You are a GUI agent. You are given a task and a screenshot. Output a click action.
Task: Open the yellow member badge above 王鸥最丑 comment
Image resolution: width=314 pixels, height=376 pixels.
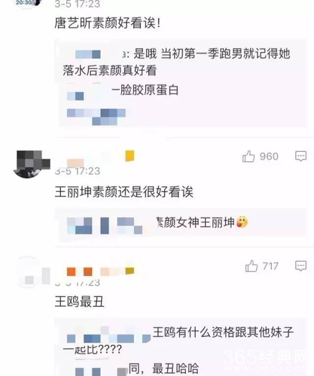tap(130, 271)
